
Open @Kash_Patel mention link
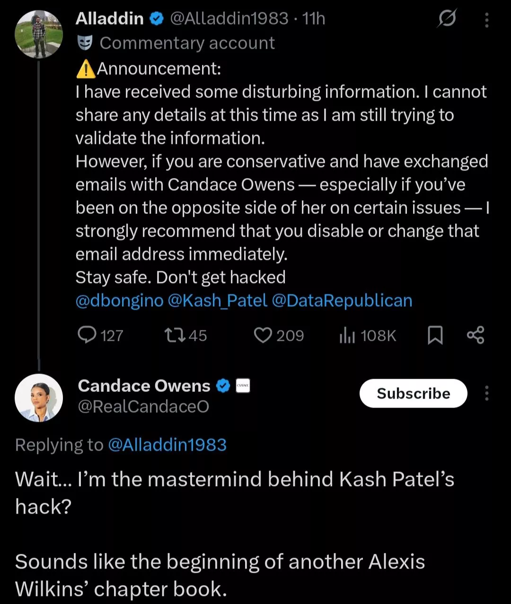click(218, 301)
